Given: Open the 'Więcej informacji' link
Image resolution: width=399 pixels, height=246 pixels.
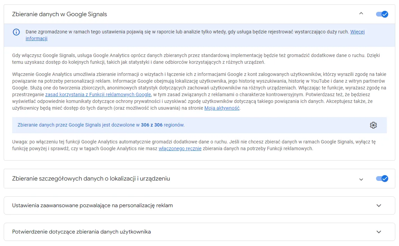Looking at the screenshot, I should tap(357, 32).
